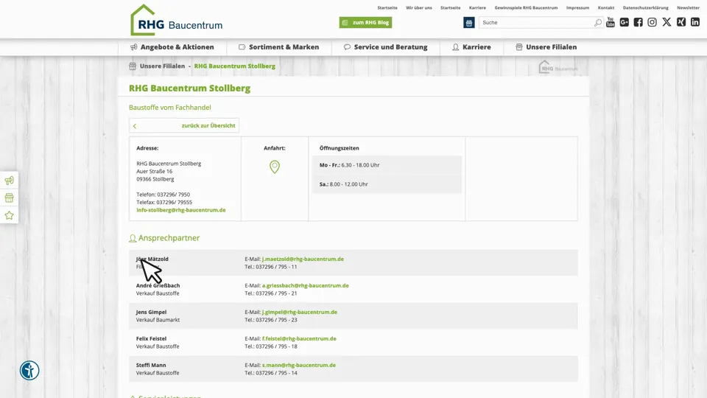Click the Sa. 8.00 - 12.00 Uhr row
The image size is (707, 398).
387,184
